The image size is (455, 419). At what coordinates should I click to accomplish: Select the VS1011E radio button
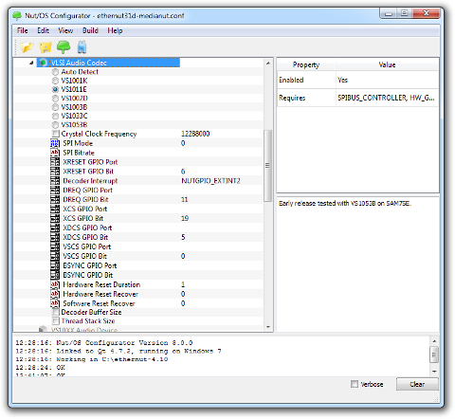[x=55, y=89]
